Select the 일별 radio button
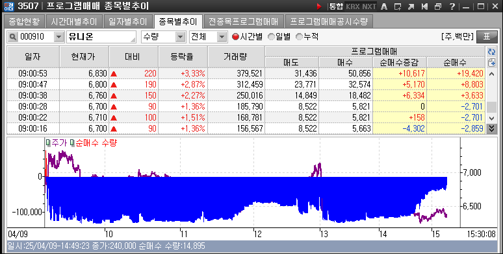 pyautogui.click(x=272, y=37)
